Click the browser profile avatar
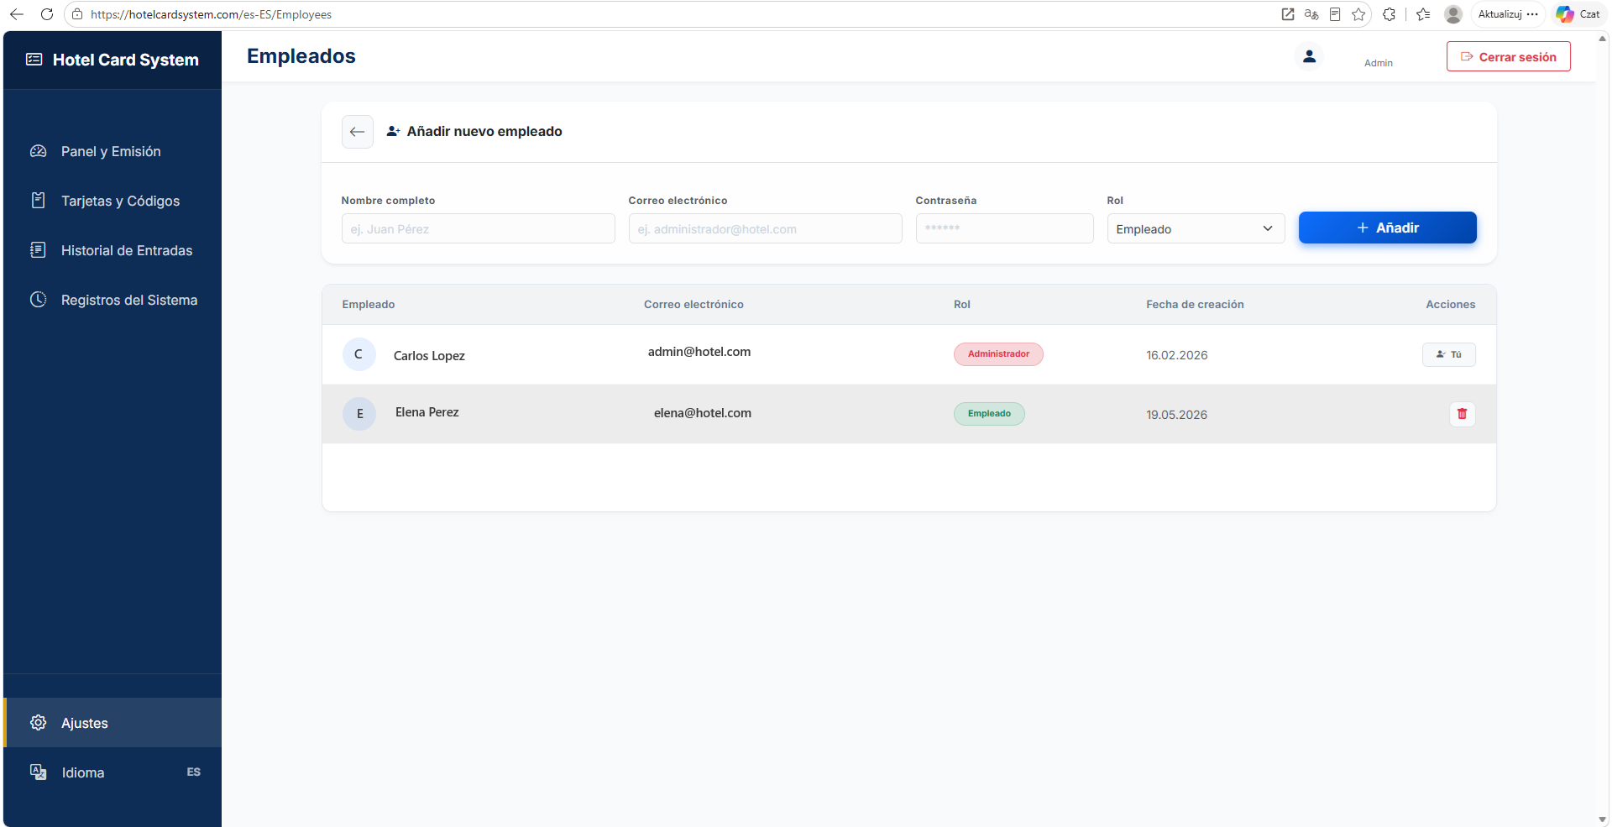1612x827 pixels. point(1453,14)
